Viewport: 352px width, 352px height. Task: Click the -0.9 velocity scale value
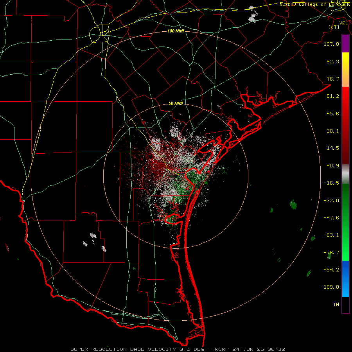(333, 166)
